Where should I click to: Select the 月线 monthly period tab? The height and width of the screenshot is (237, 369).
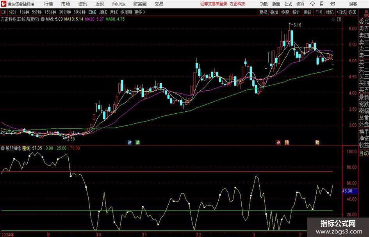click(x=114, y=12)
